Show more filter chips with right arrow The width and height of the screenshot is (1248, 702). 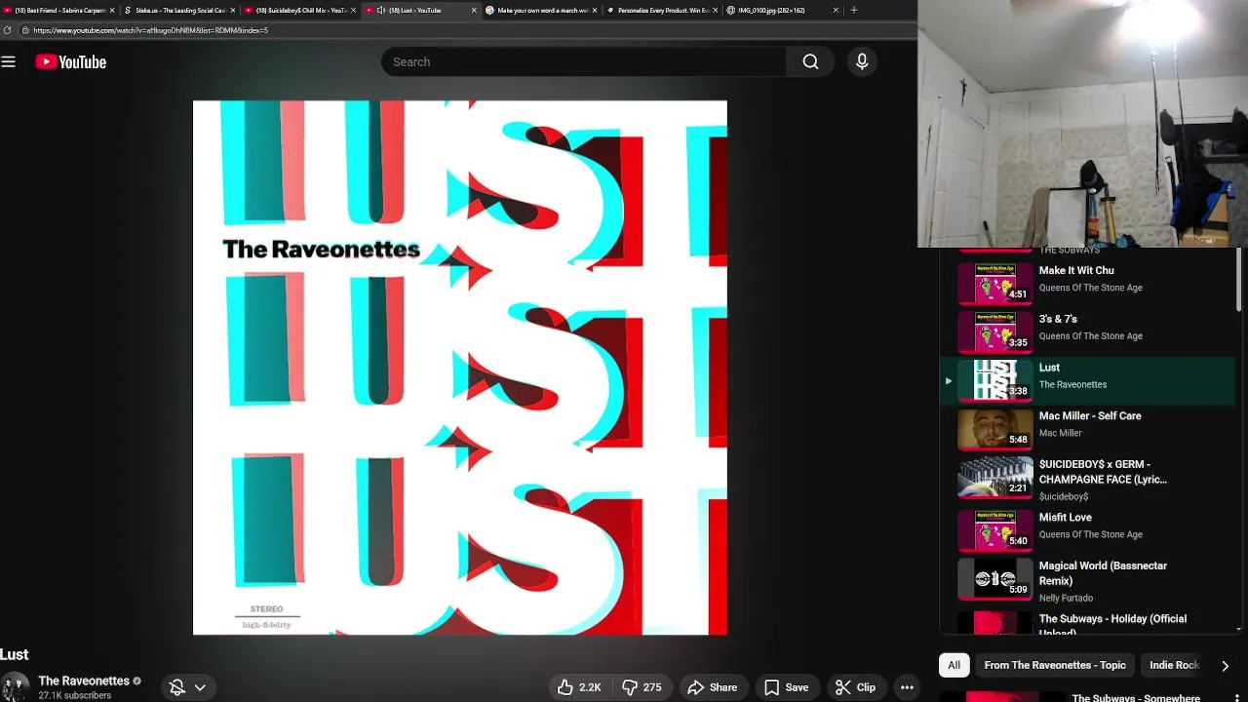pyautogui.click(x=1225, y=666)
